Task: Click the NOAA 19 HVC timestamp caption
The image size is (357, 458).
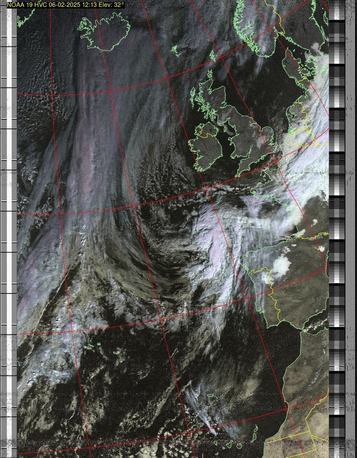Action: pos(66,5)
